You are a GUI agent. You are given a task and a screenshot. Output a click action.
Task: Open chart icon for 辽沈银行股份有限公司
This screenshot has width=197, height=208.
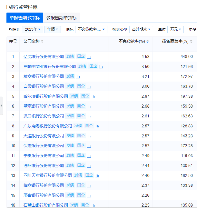click(89, 57)
